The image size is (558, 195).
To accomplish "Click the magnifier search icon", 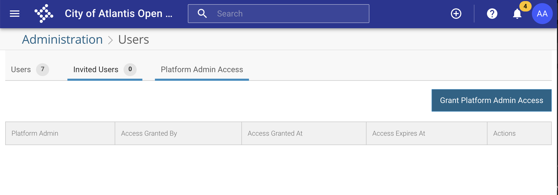I will pyautogui.click(x=202, y=14).
